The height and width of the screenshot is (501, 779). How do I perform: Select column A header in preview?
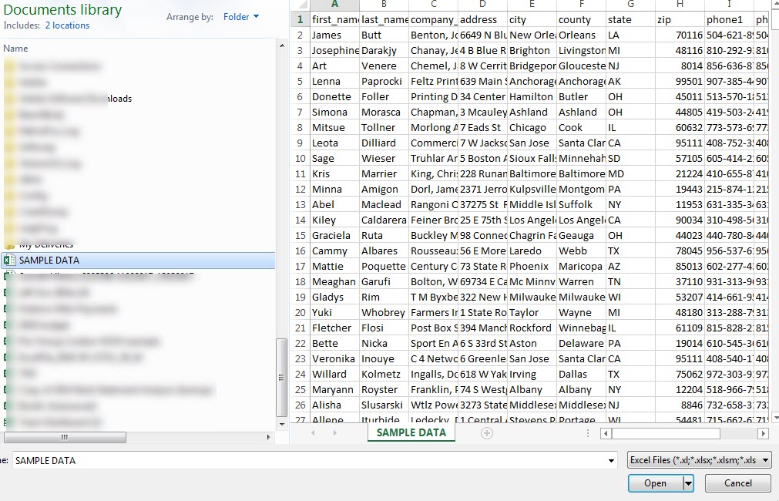[334, 5]
